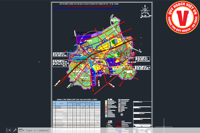Pick the green circle legend symbol
200x133 pixels.
[106, 125]
